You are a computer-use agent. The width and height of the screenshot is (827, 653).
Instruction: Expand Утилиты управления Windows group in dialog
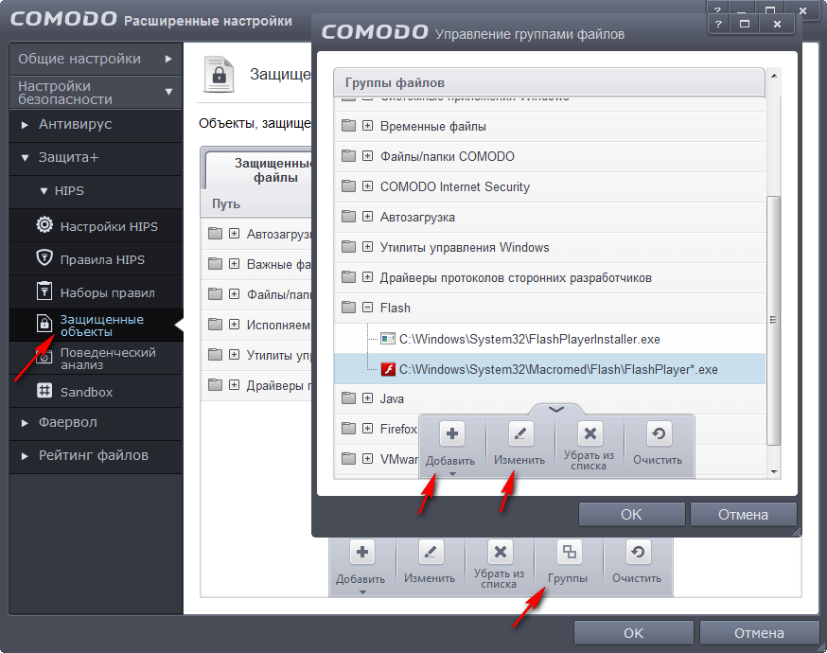[x=368, y=247]
